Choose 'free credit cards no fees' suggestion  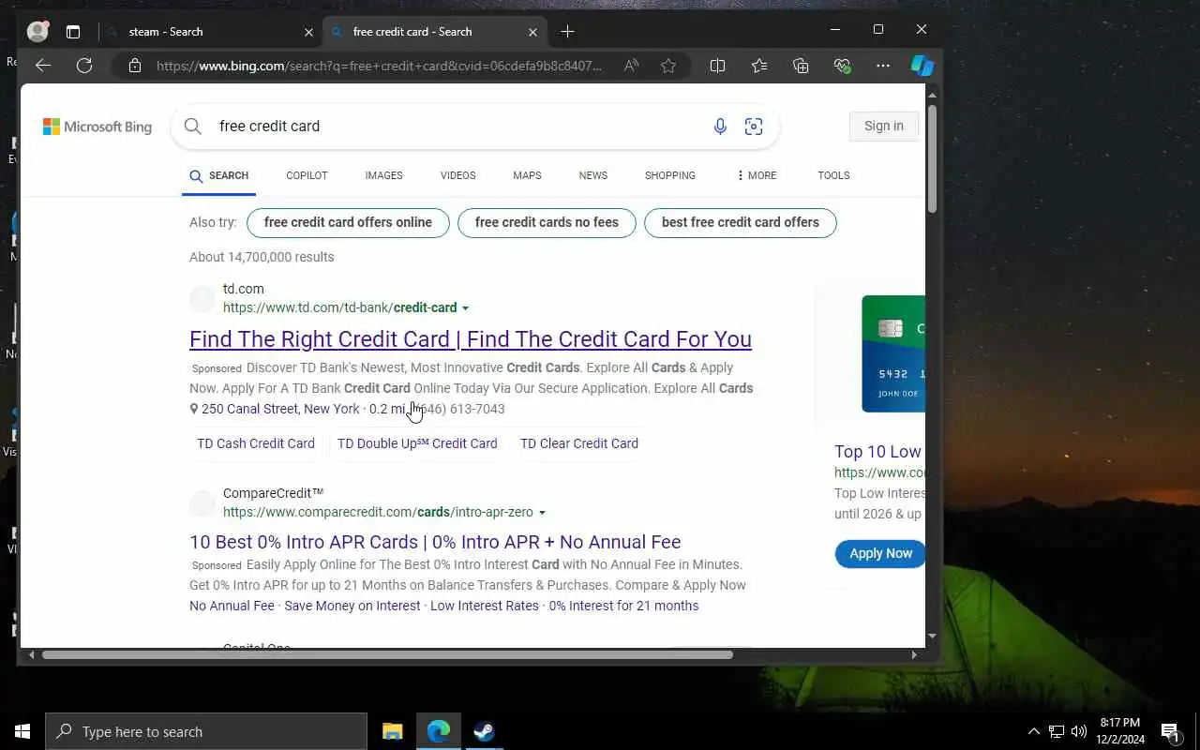tap(547, 223)
